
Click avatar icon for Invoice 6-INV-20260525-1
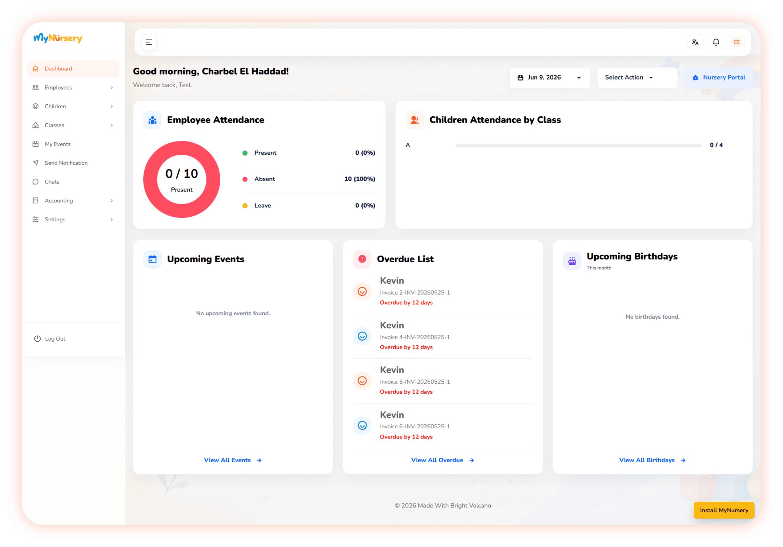(x=362, y=425)
